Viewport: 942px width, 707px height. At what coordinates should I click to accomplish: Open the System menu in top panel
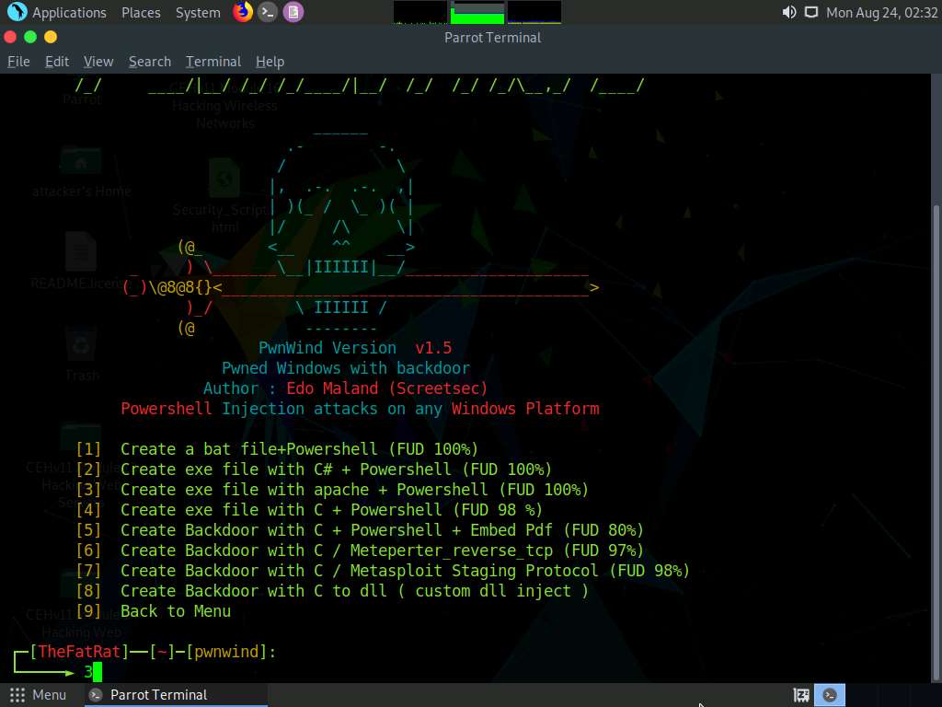click(x=198, y=12)
